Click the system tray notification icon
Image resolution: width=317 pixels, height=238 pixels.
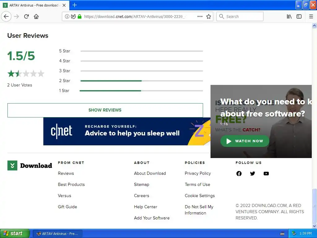click(x=294, y=234)
